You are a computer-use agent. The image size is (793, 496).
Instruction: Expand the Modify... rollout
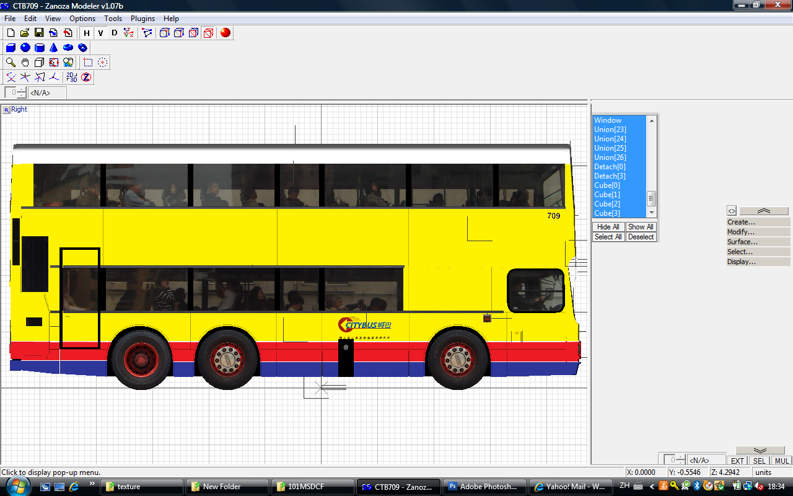(x=758, y=232)
